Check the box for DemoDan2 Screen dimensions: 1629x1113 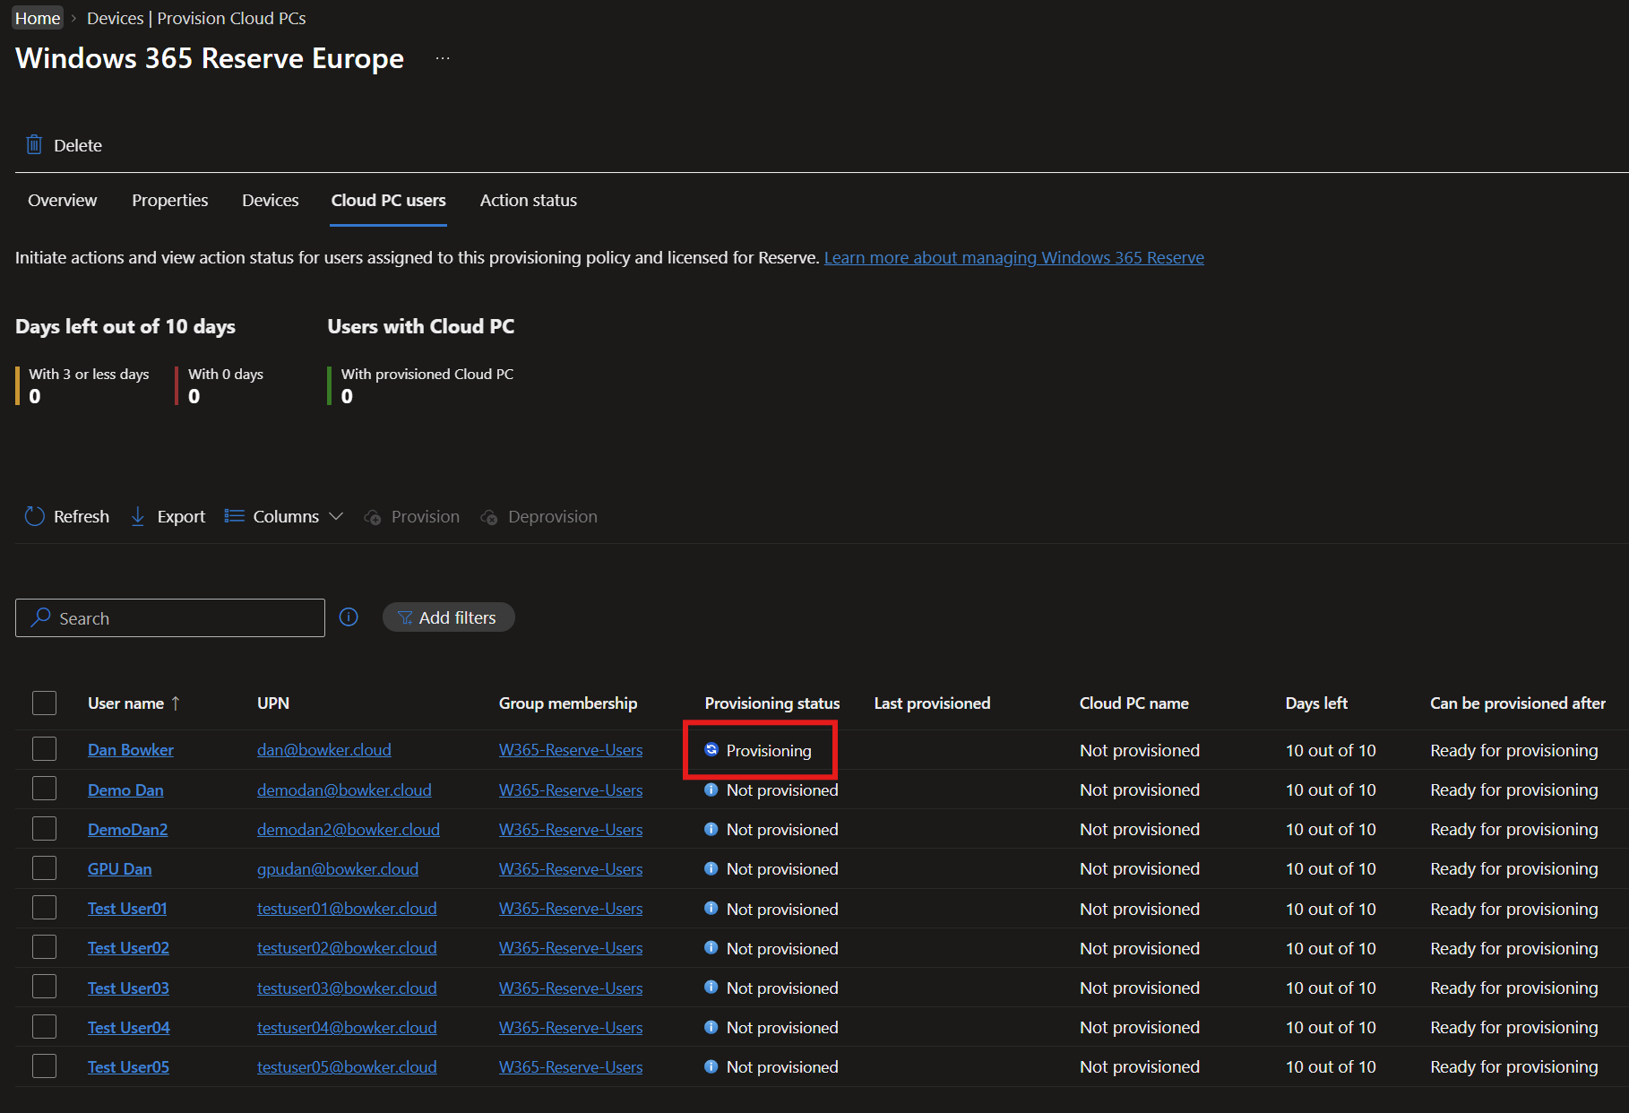[x=44, y=828]
